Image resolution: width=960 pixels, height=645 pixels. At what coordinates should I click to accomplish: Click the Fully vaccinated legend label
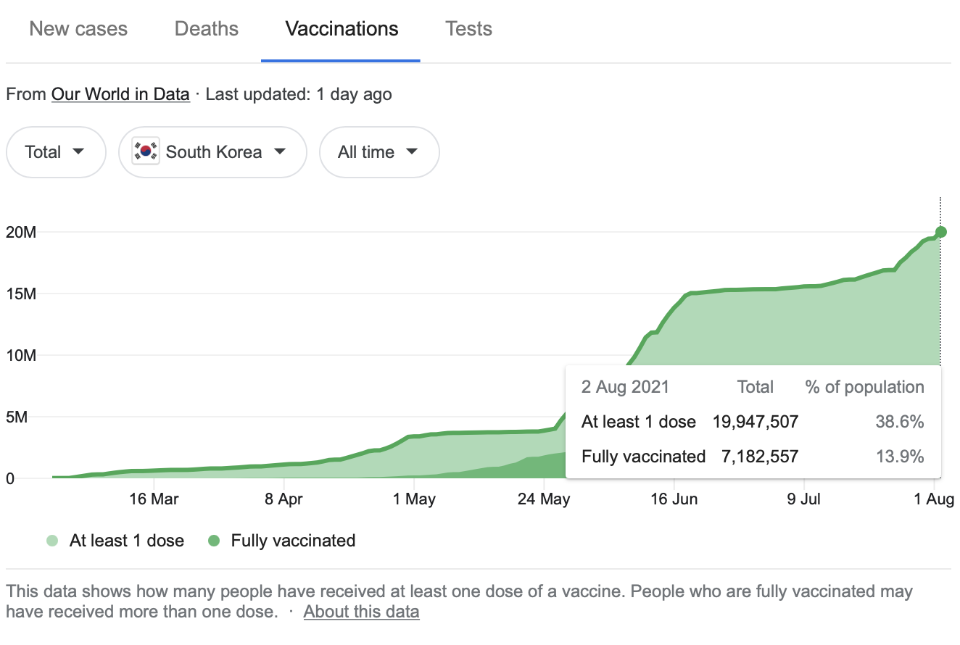click(293, 541)
